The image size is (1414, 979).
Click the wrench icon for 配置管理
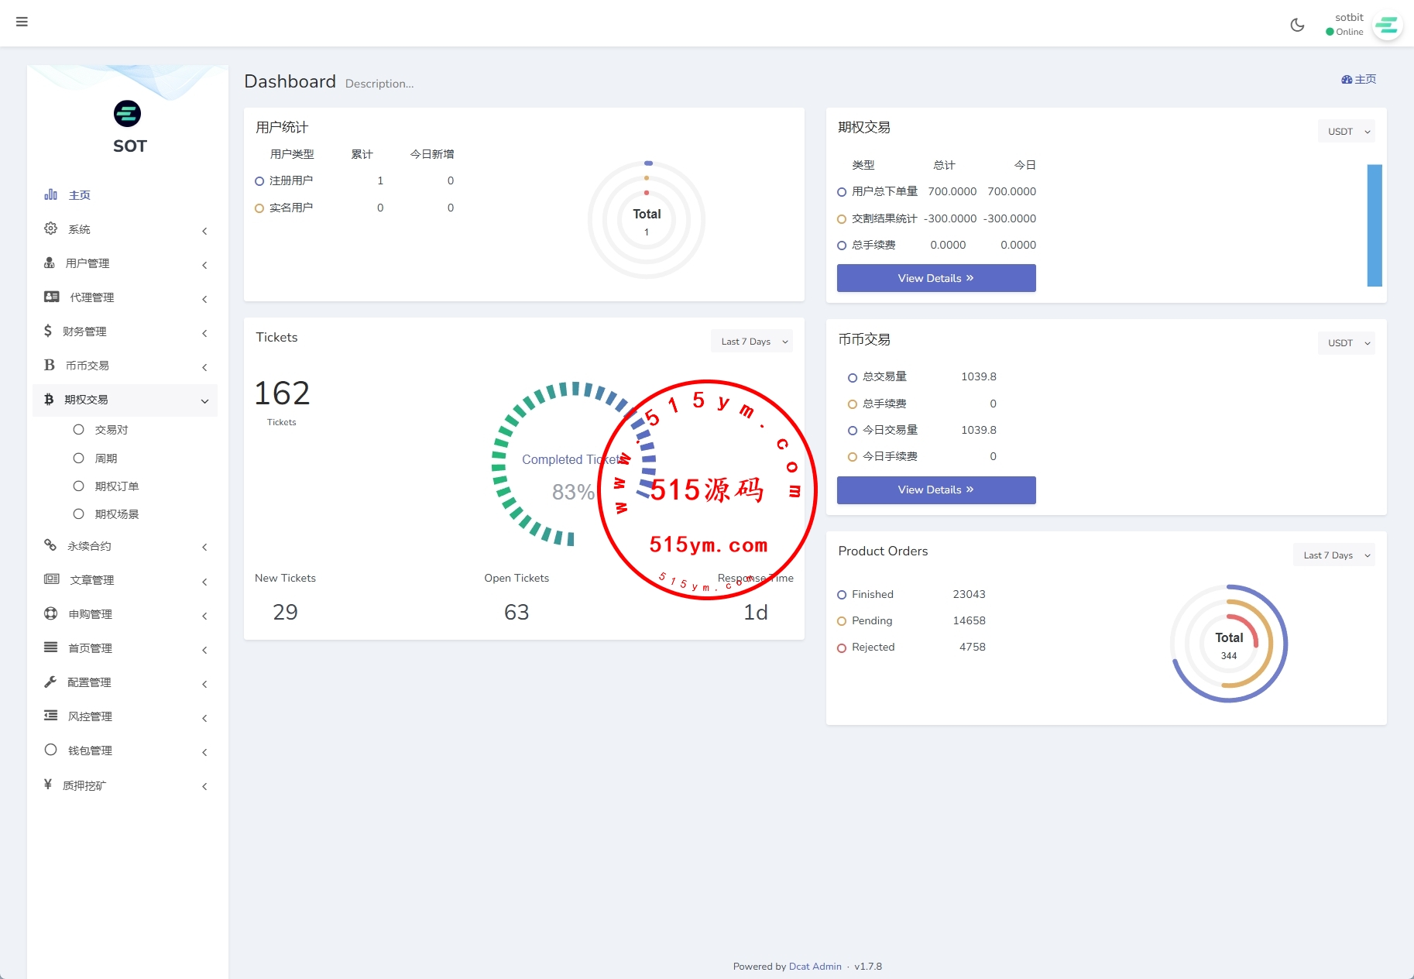(50, 682)
